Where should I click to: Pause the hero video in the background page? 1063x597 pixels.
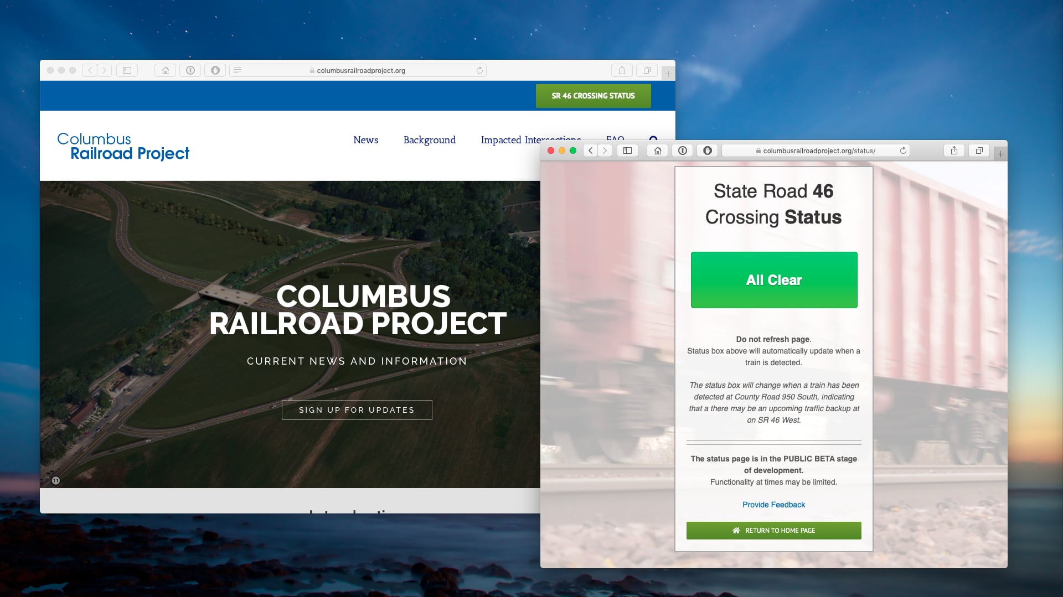pos(55,480)
